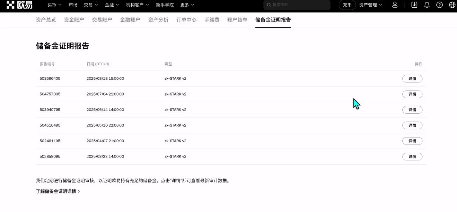Click the download app icon
The image size is (457, 212).
coord(414,5)
